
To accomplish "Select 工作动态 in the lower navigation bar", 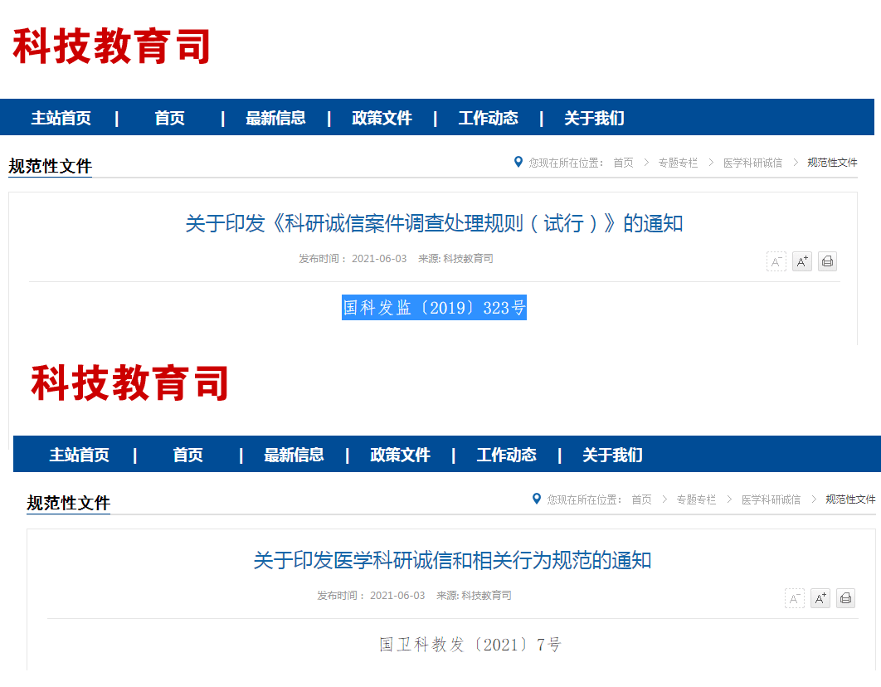I will (x=506, y=455).
